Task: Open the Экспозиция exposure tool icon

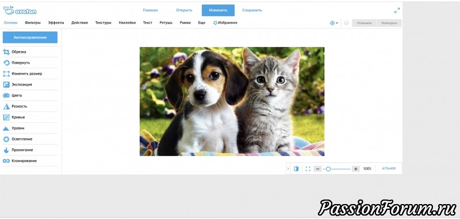Action: (x=6, y=84)
